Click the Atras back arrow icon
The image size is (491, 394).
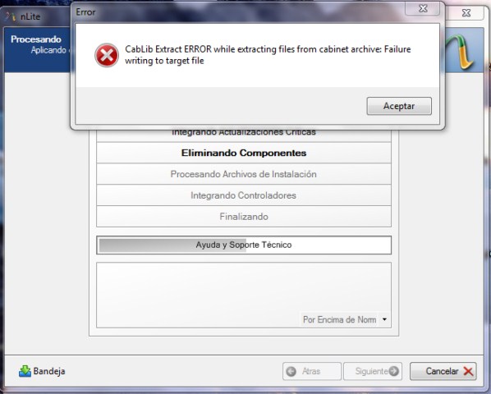[x=291, y=372]
